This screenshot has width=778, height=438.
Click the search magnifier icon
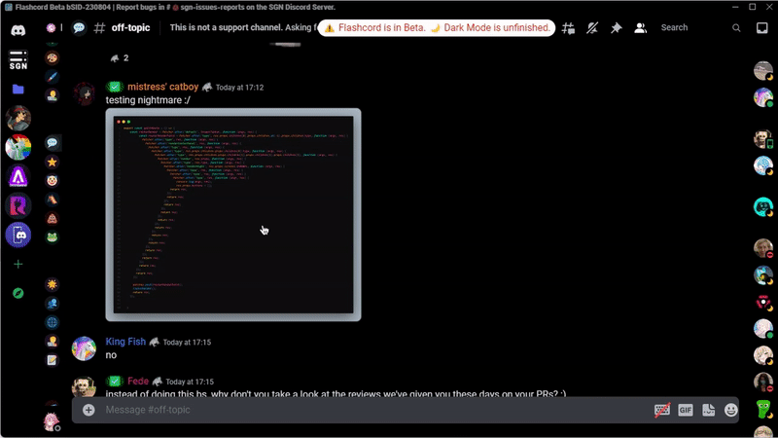click(736, 28)
